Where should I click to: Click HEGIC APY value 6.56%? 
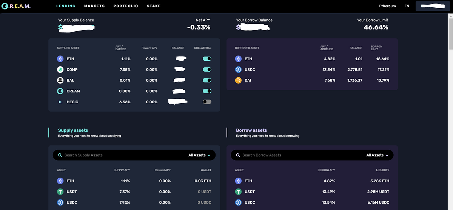[125, 102]
